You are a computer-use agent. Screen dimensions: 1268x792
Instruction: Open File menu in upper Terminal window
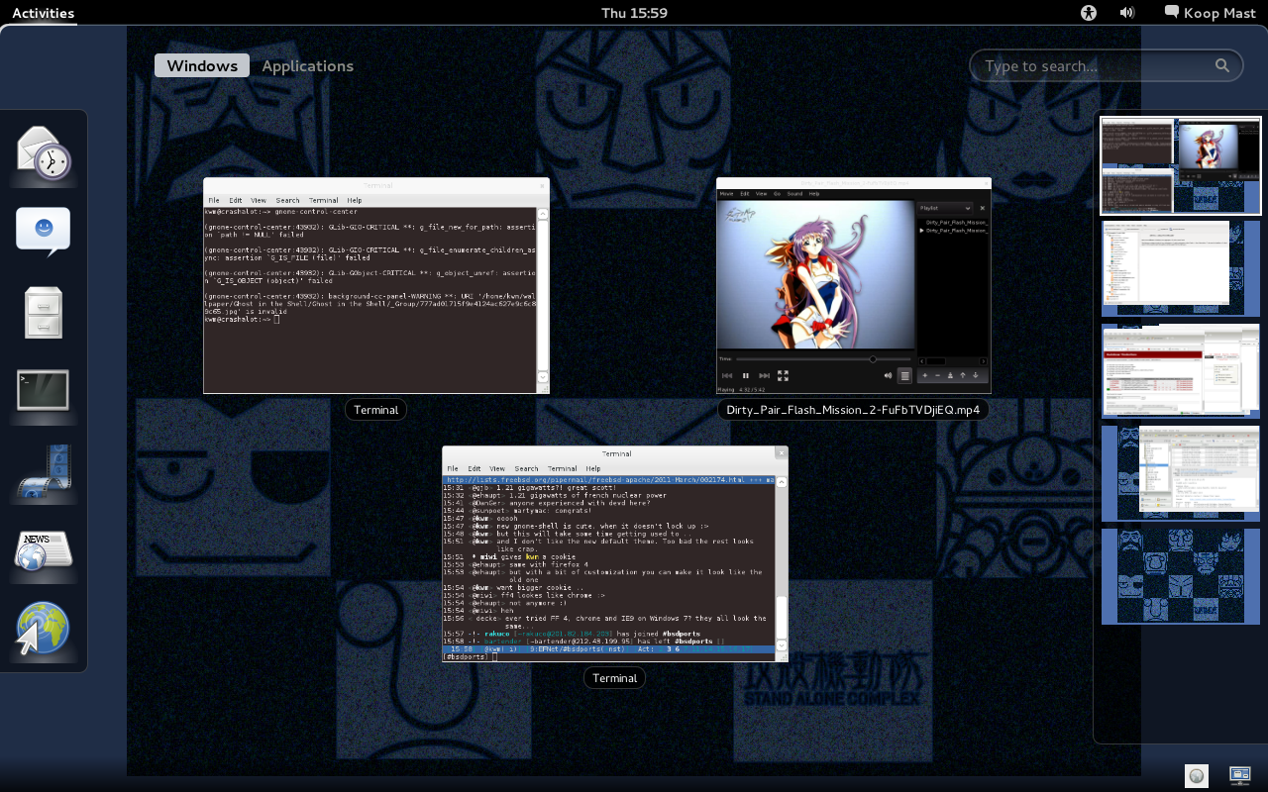click(213, 200)
